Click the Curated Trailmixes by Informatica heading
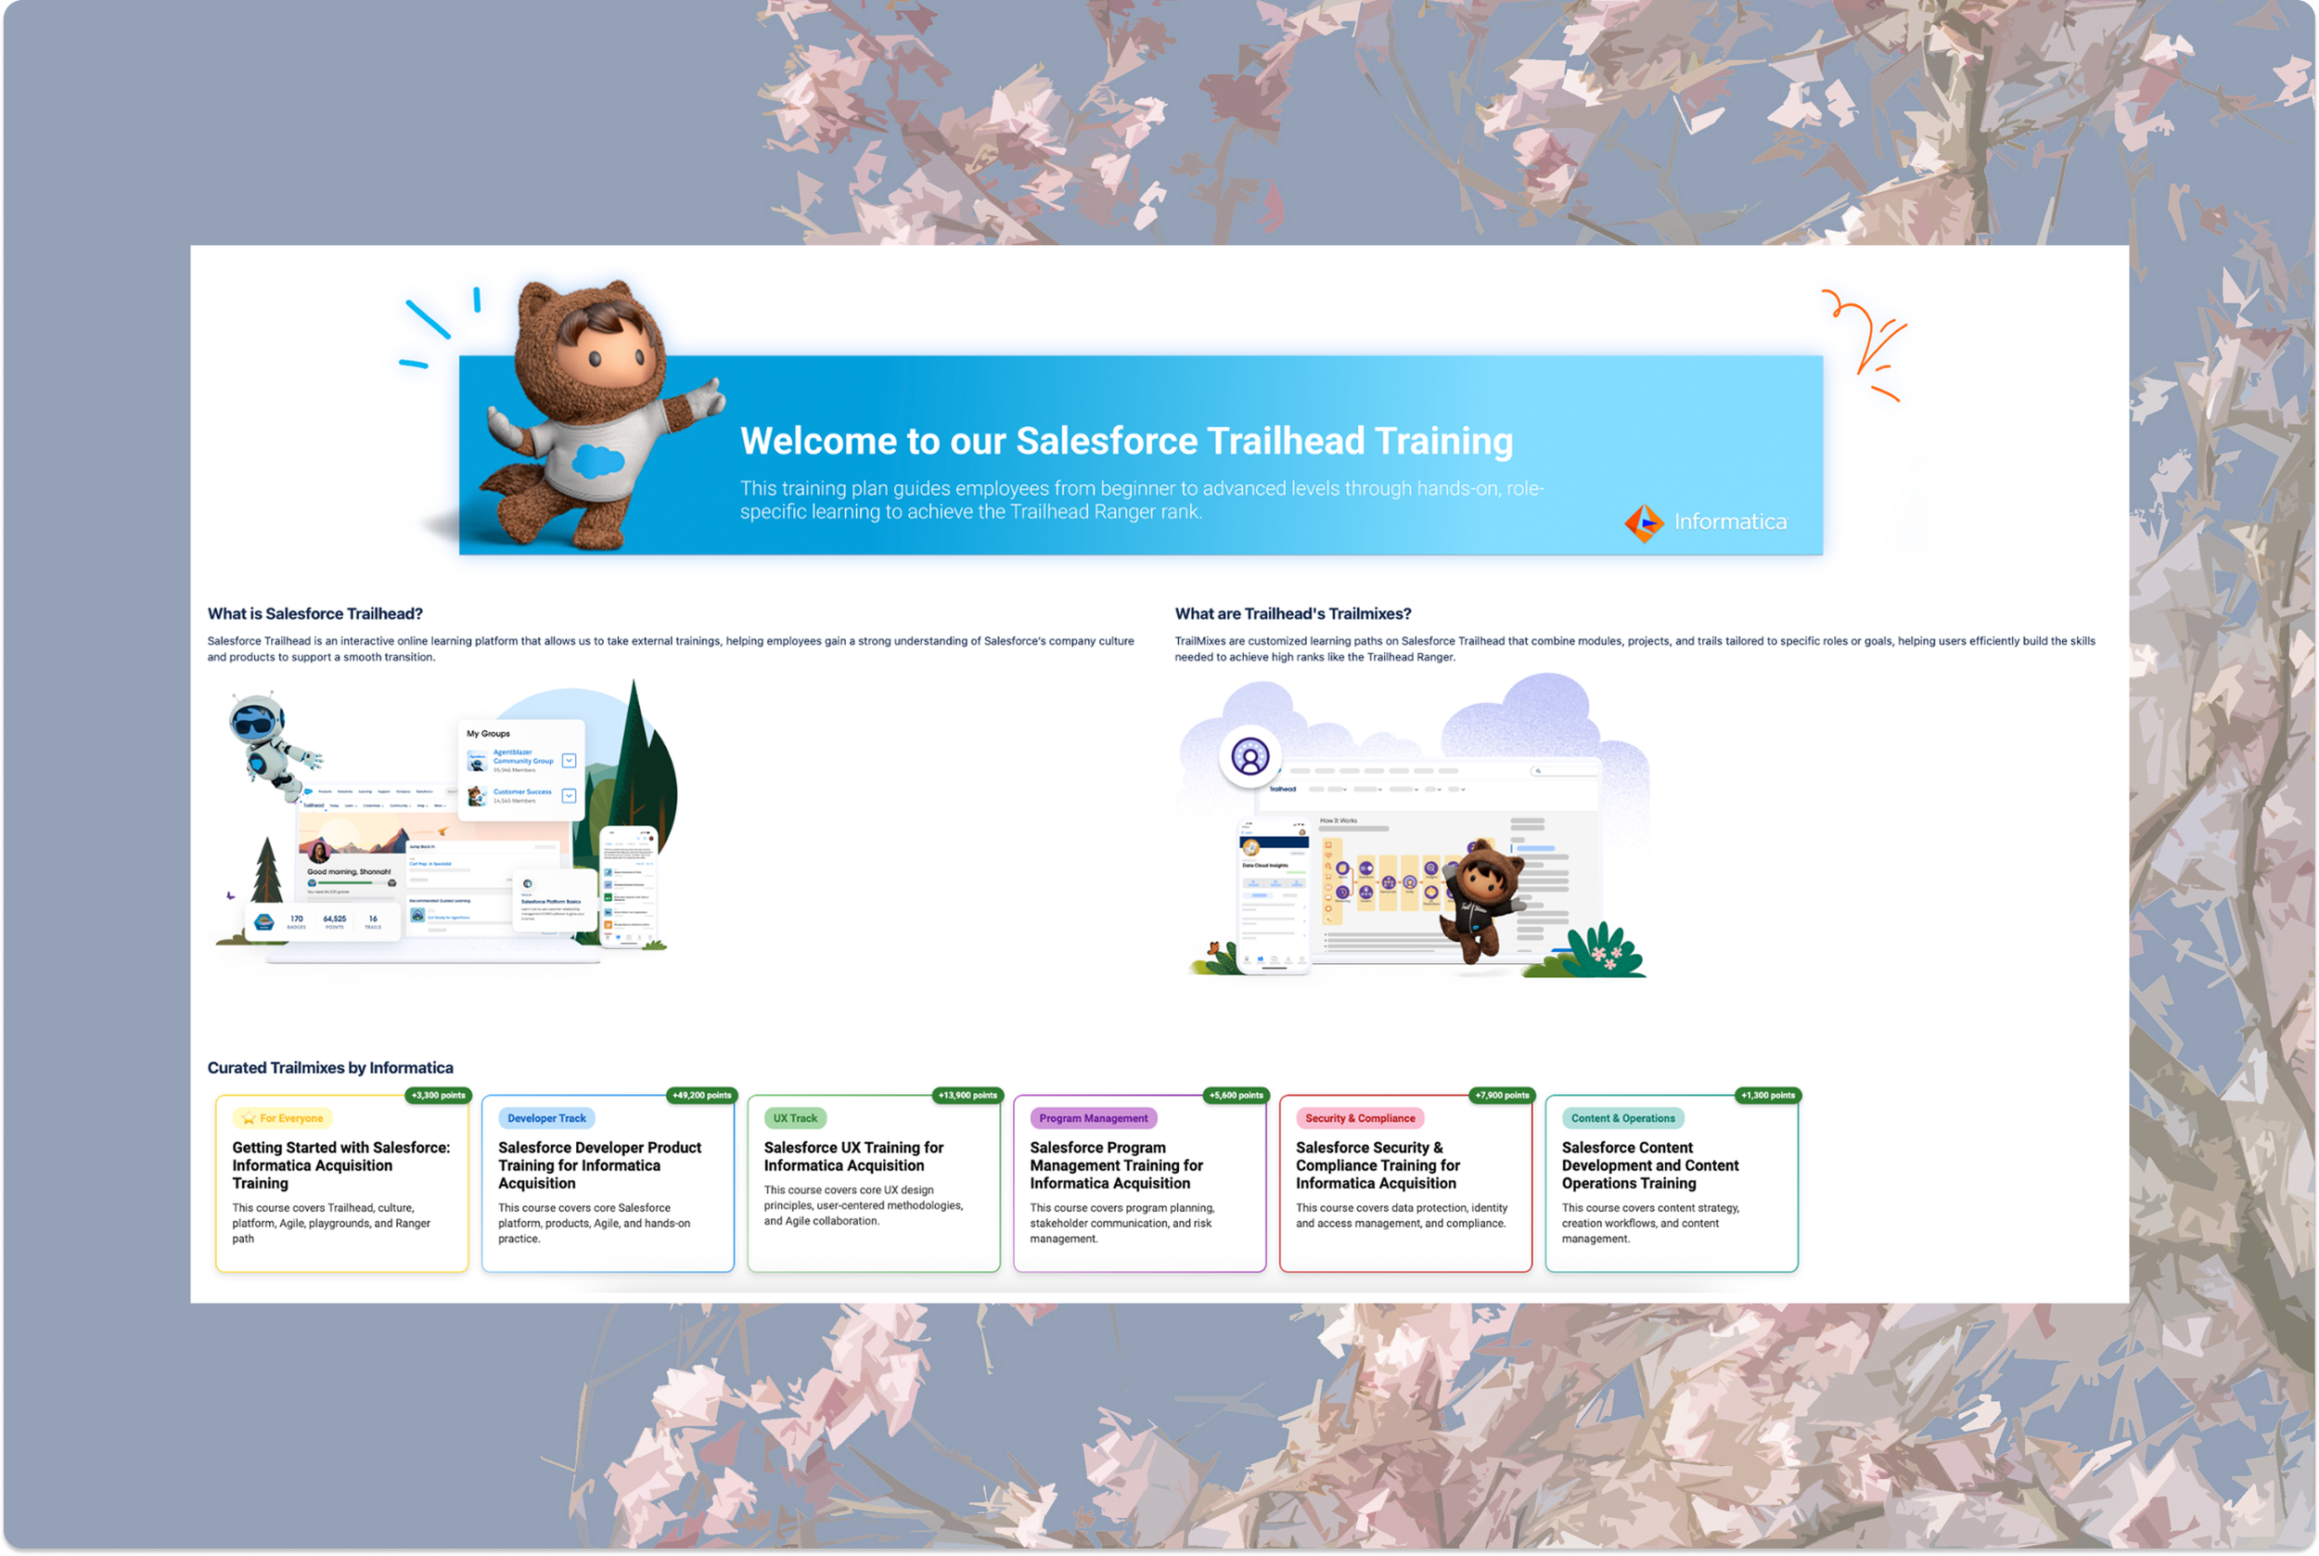Screen dimensions: 2319x1556 pos(330,1068)
